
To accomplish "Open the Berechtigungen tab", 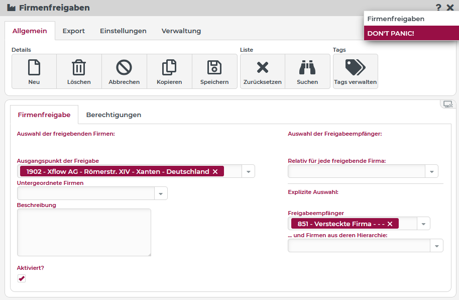I will (113, 115).
